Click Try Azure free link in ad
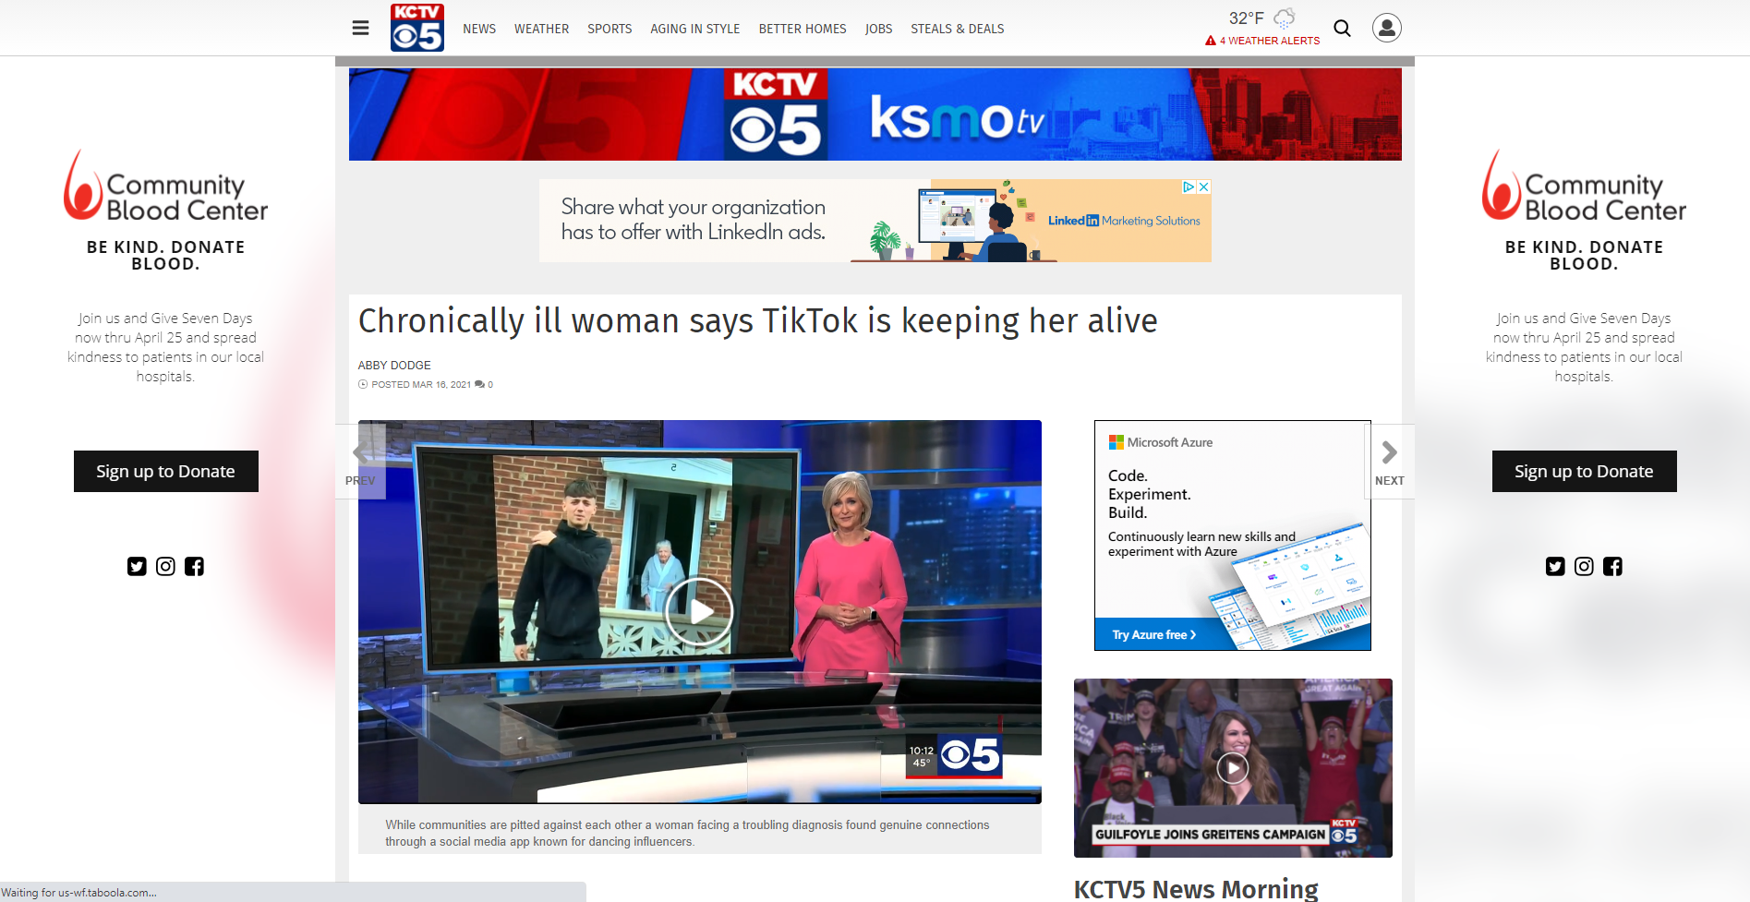The width and height of the screenshot is (1750, 902). pyautogui.click(x=1153, y=634)
